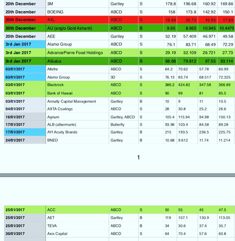The width and height of the screenshot is (235, 241).
Task: Select the red AXL cell
Action: pyautogui.click(x=77, y=20)
